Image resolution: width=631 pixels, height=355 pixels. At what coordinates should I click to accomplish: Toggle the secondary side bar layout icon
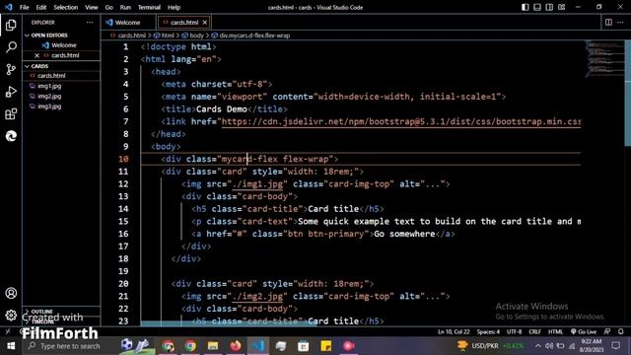point(549,7)
